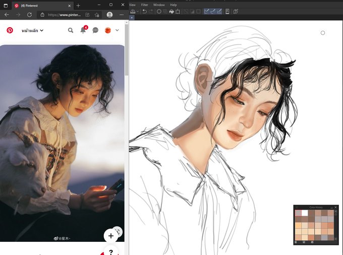Open the Filter menu
The image size is (343, 255).
(x=145, y=5)
